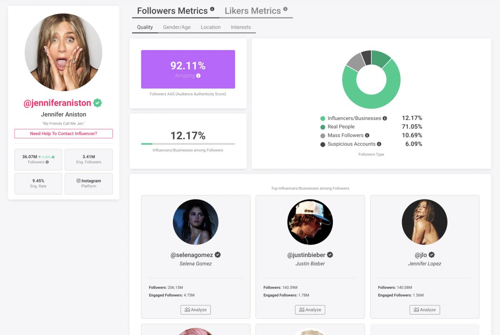This screenshot has width=500, height=335.
Task: Click Justin Bieber Followers: 160.39M text
Action: [280, 287]
